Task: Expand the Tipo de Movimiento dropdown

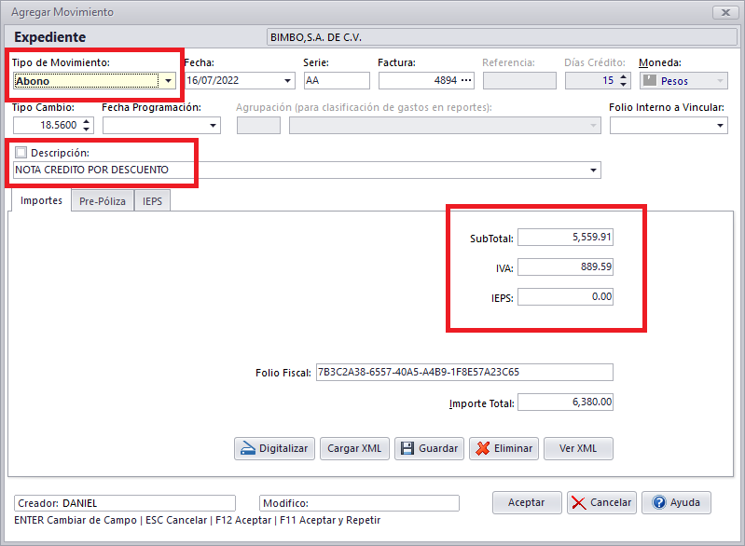Action: (168, 81)
